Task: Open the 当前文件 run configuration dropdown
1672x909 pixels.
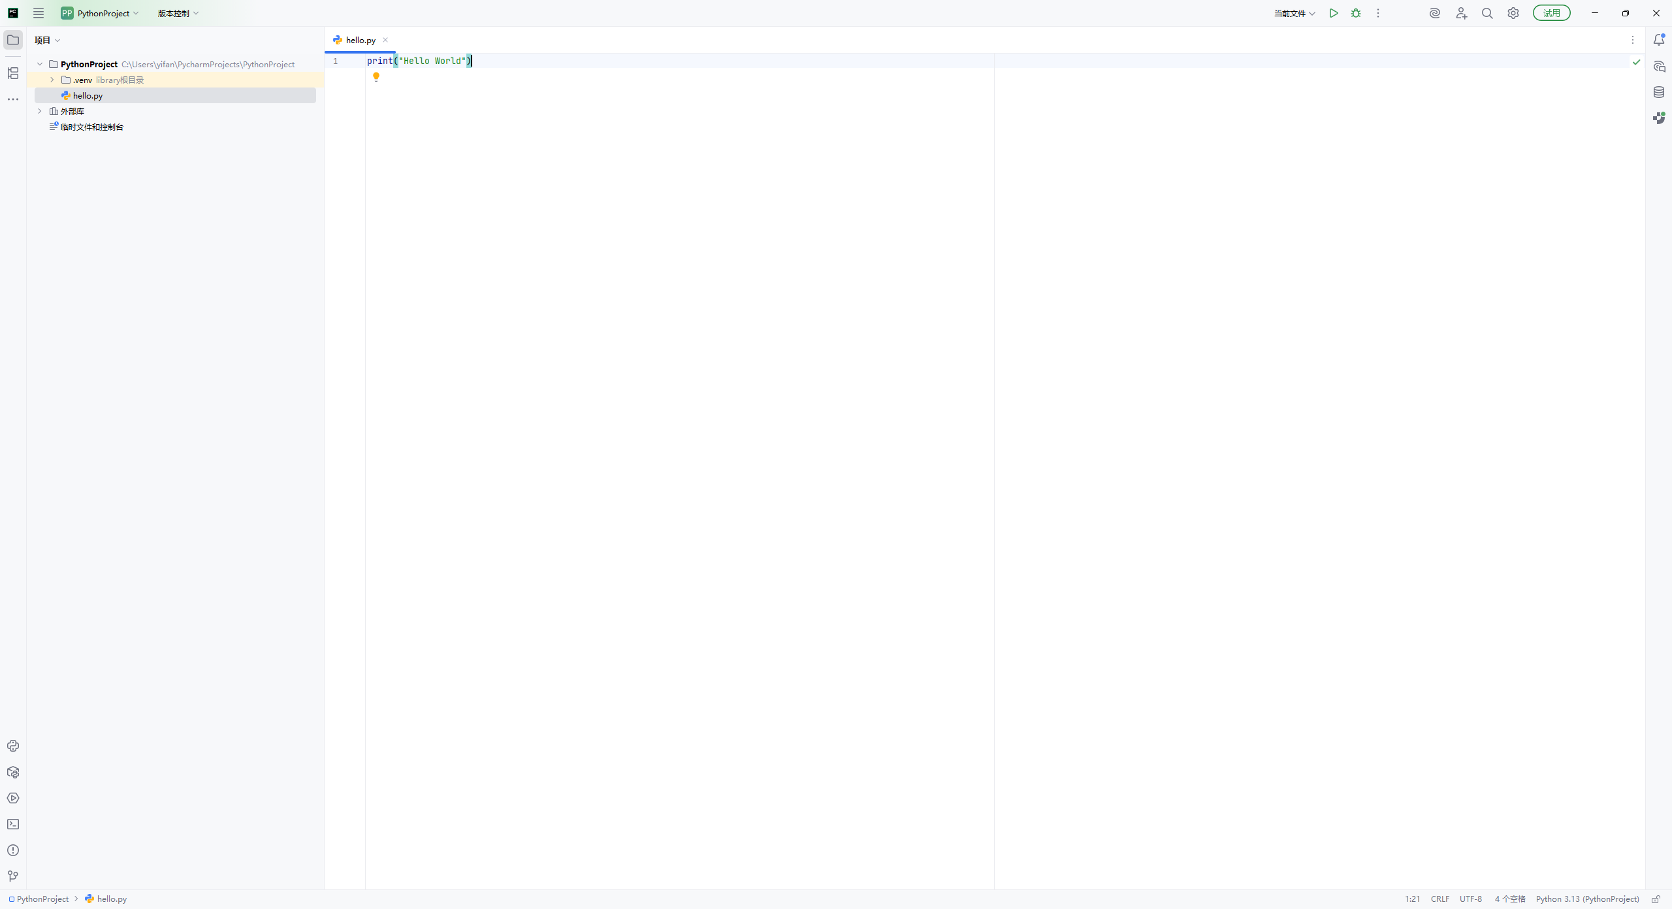Action: 1294,13
